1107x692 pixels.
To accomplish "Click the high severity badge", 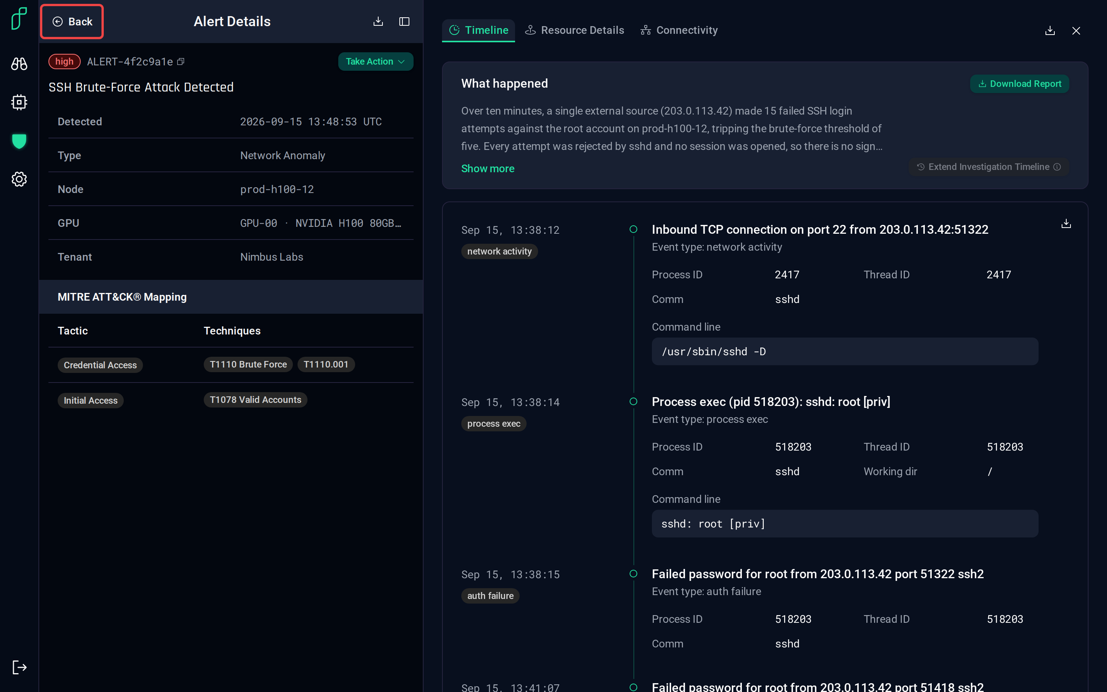I will [65, 62].
